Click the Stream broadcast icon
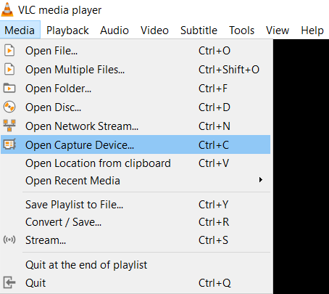This screenshot has height=294, width=329. (x=9, y=240)
